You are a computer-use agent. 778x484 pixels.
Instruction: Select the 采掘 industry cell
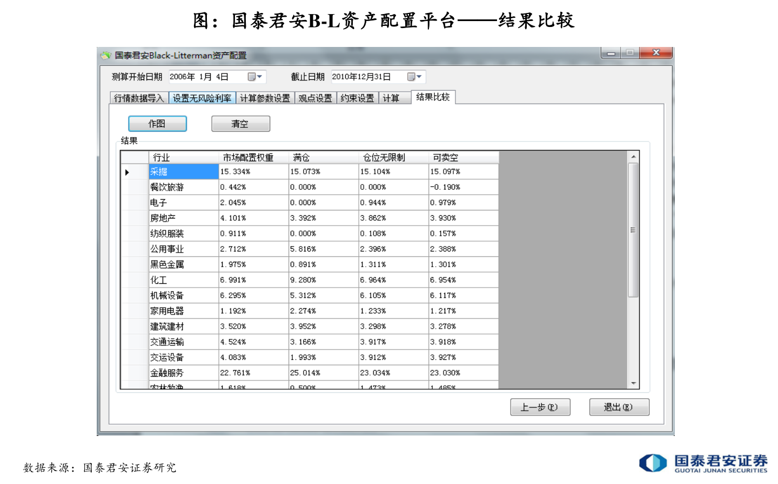[183, 172]
